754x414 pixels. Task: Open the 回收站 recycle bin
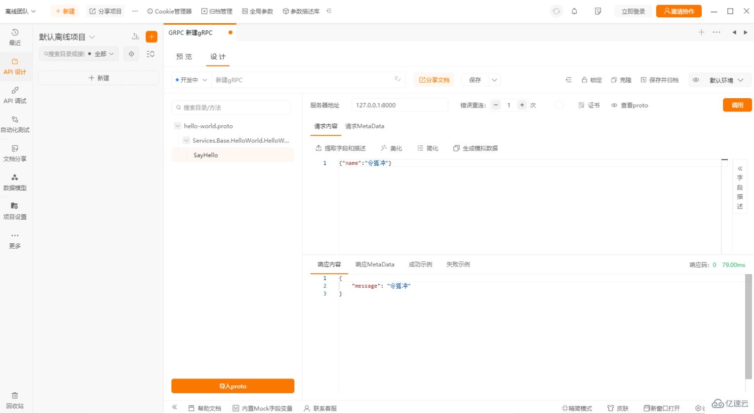point(15,400)
